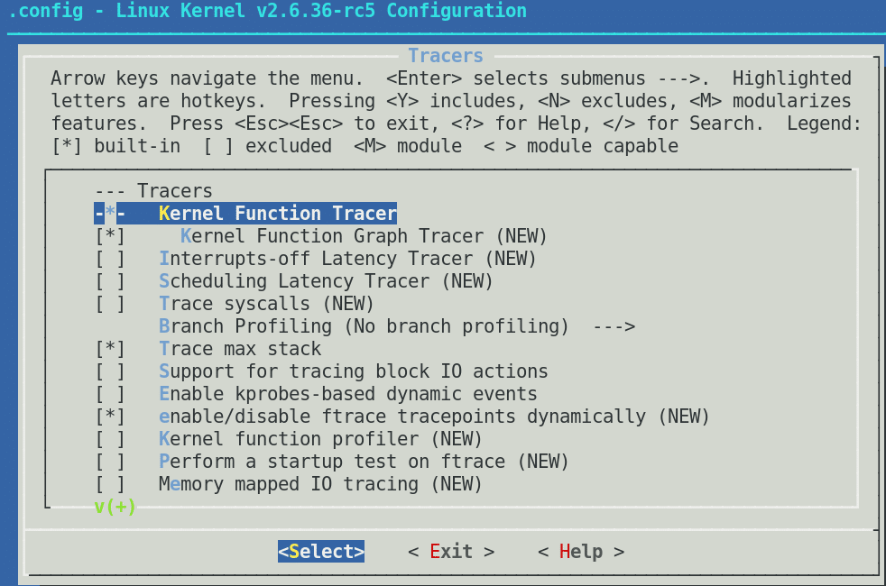
Task: Toggle enable/disable ftrace tracepoints dynamically checkbox
Action: (110, 417)
